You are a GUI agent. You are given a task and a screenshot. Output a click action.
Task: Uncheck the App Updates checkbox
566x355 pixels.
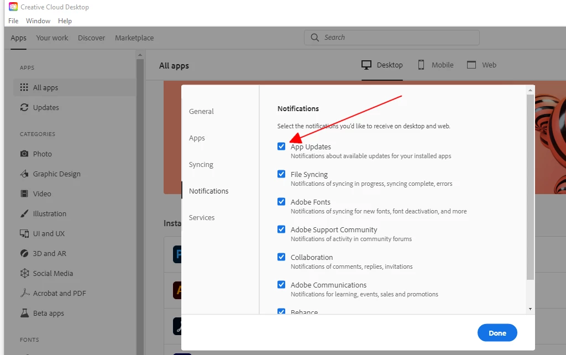point(281,147)
